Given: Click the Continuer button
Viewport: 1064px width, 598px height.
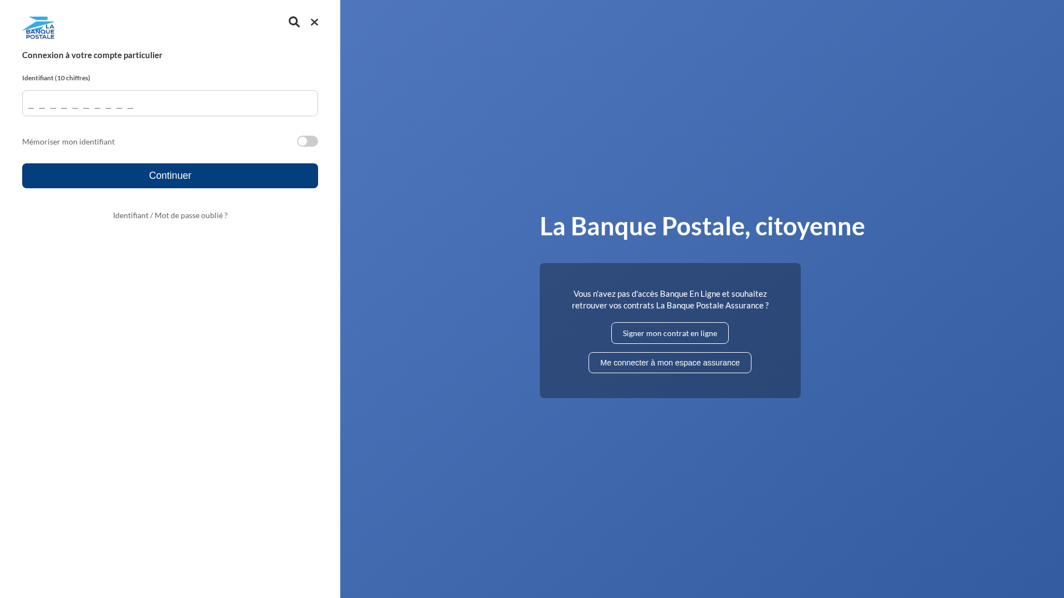Looking at the screenshot, I should [170, 176].
